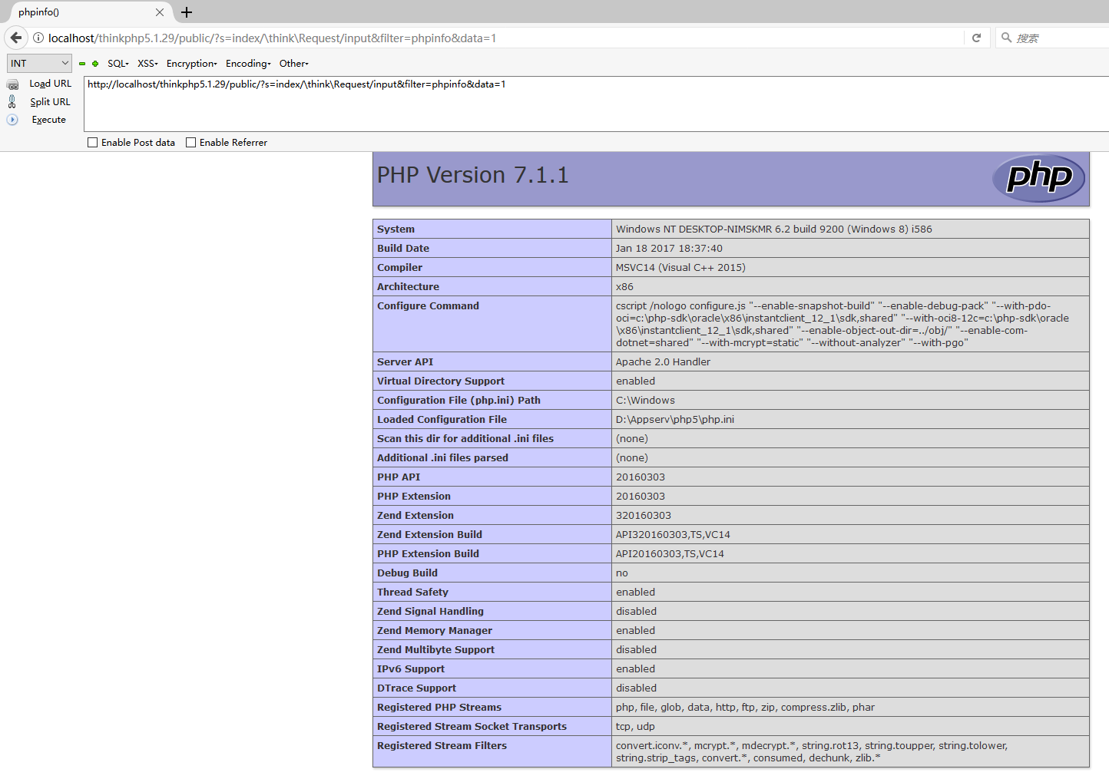Click the browser address bar URL

point(272,38)
